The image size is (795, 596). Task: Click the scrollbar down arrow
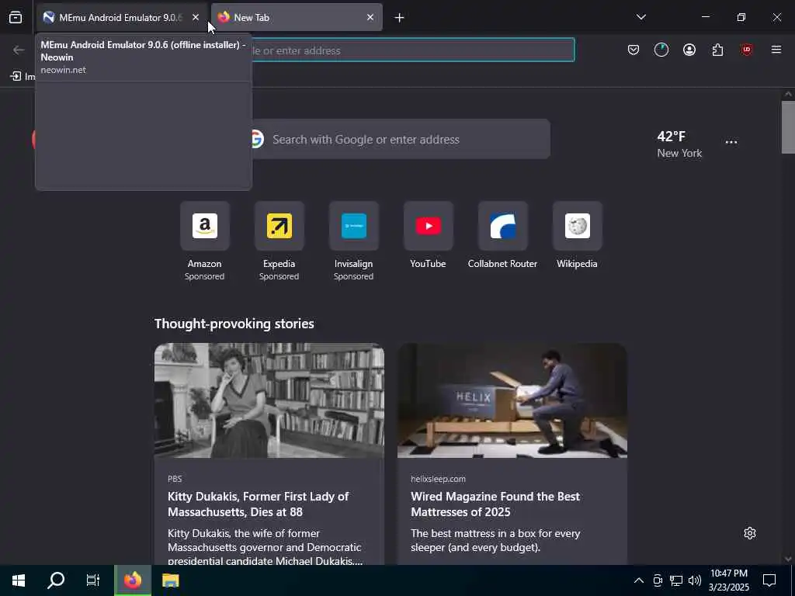click(x=788, y=559)
